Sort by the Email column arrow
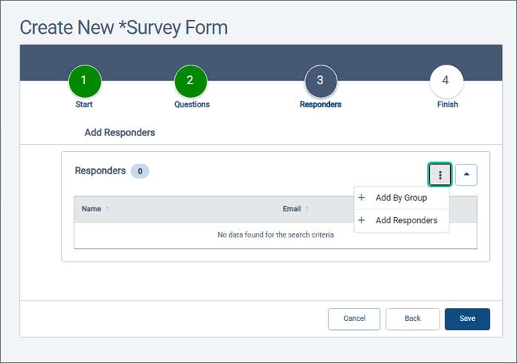Screen dimensions: 517x363 (x=307, y=209)
